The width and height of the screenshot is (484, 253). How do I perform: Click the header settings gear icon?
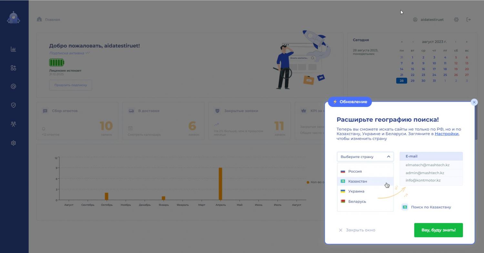[456, 20]
